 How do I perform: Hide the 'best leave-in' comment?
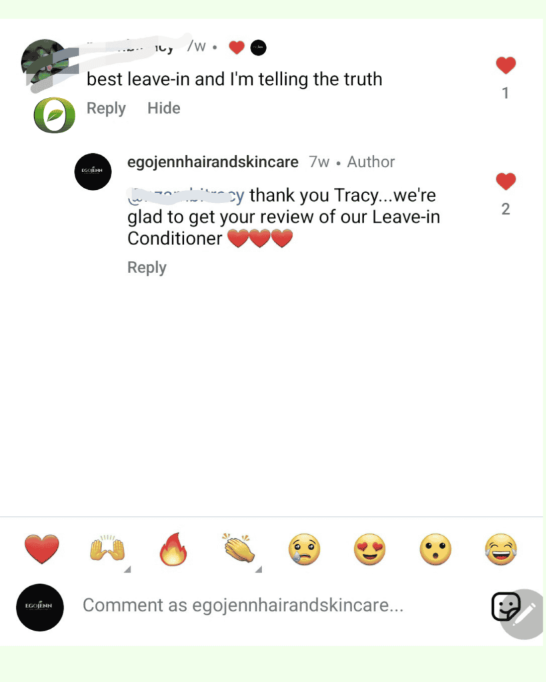click(x=164, y=109)
